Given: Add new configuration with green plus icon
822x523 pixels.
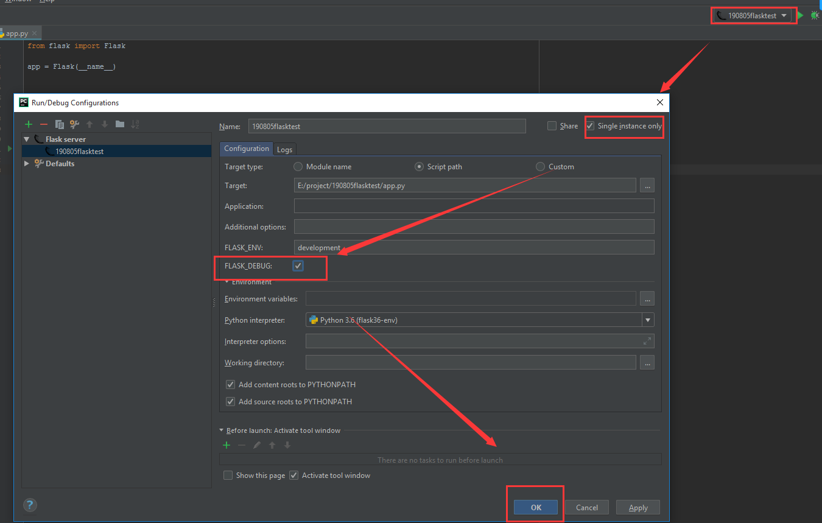Looking at the screenshot, I should pyautogui.click(x=29, y=124).
